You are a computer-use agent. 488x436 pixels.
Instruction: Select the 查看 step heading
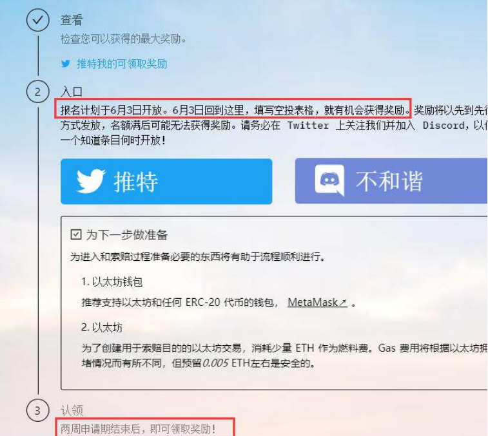point(72,21)
